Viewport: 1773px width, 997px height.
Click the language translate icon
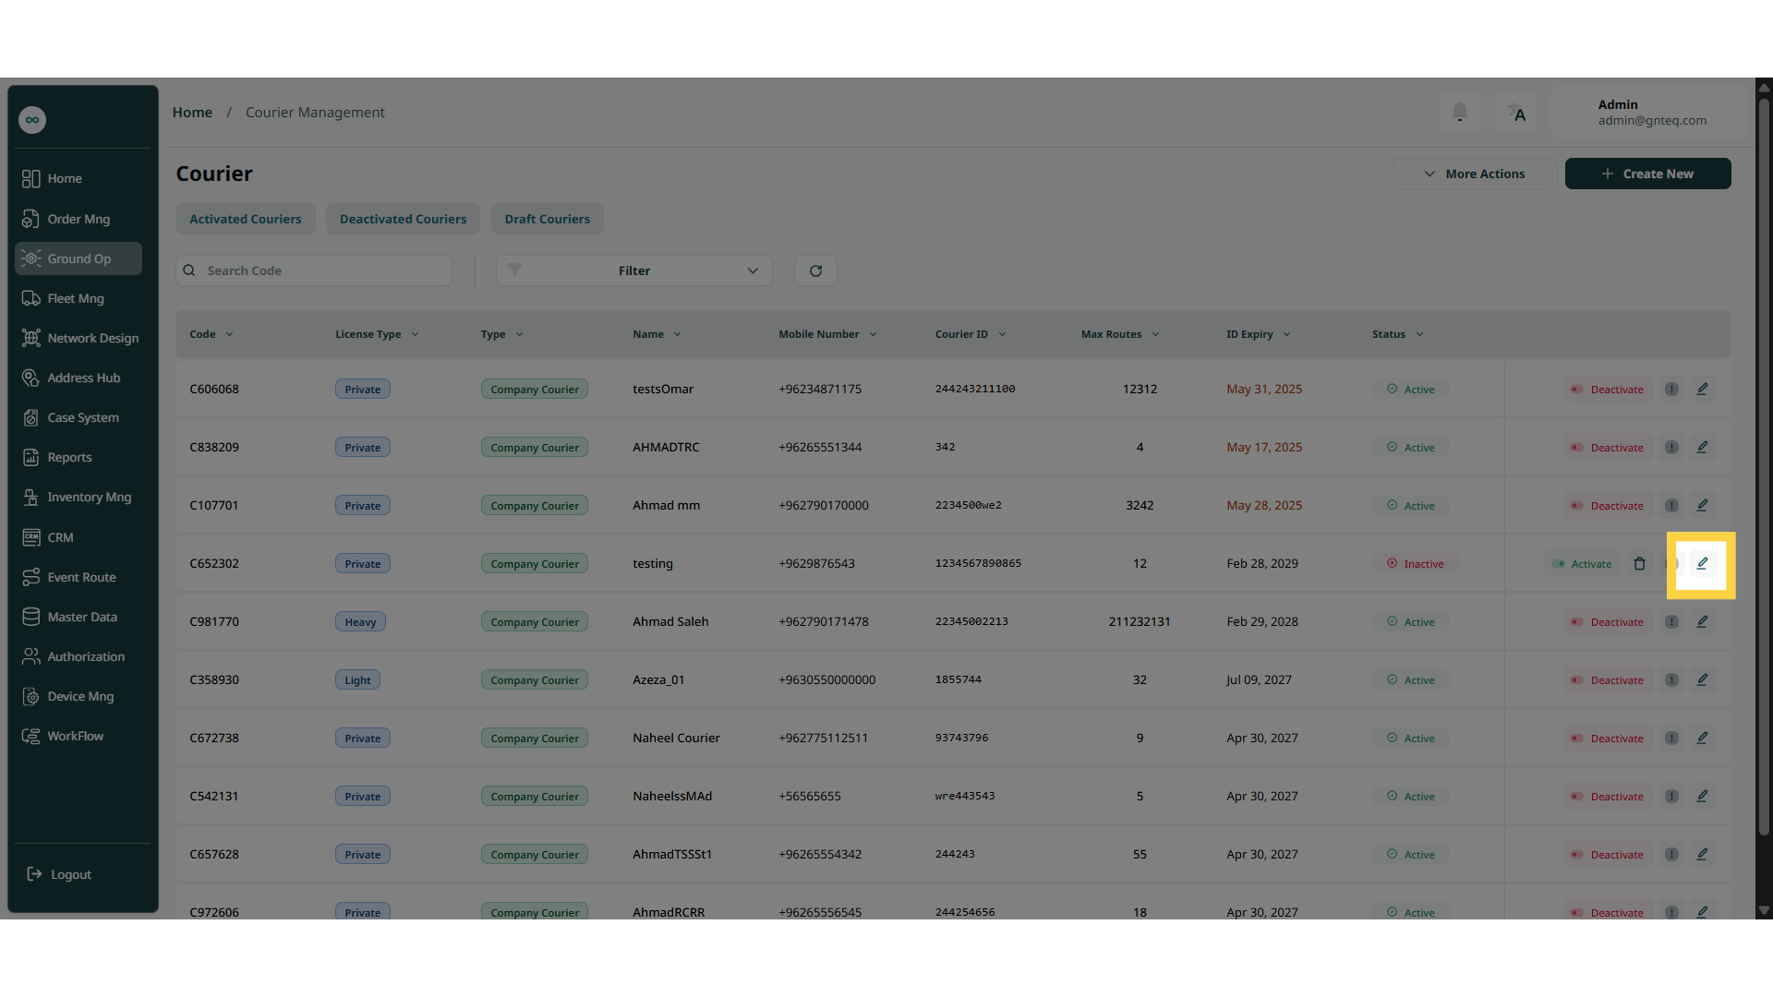click(1516, 113)
